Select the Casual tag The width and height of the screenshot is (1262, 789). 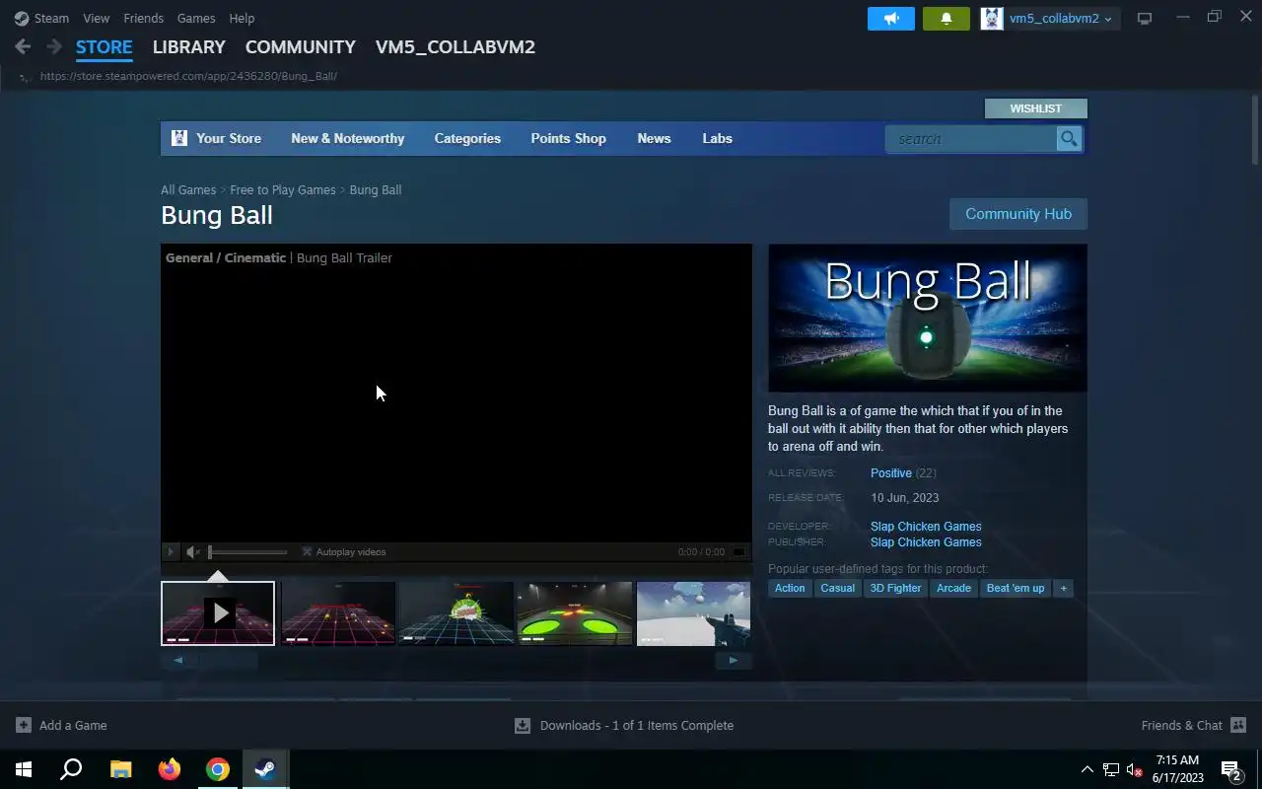click(838, 588)
